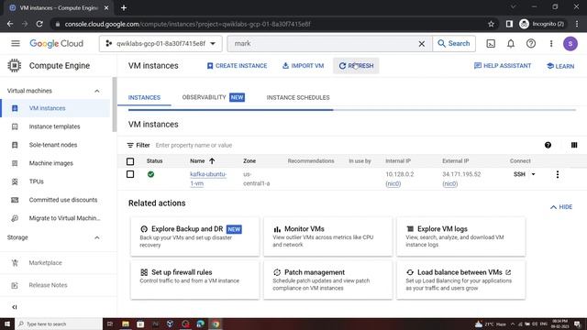This screenshot has width=587, height=330.
Task: Clear the search text with X
Action: coord(422,44)
